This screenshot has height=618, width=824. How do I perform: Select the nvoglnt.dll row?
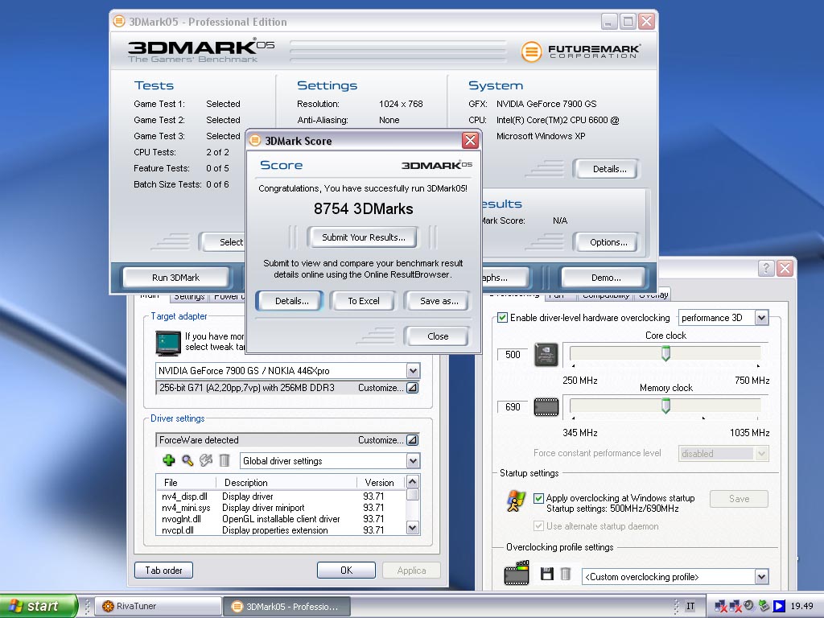tap(281, 519)
